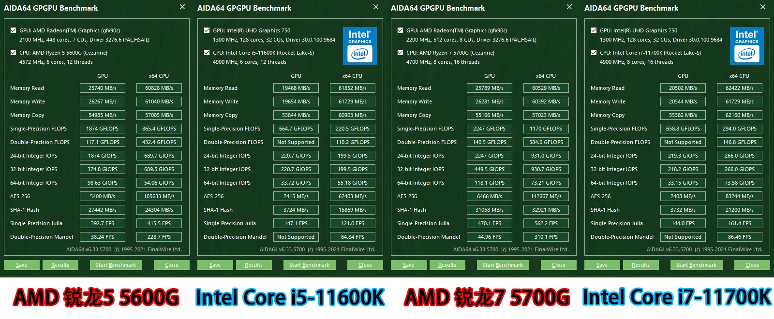Viewport: 774px width, 319px height.
Task: Minimize the i7-11700K AIDA64 window
Action: pos(741,7)
